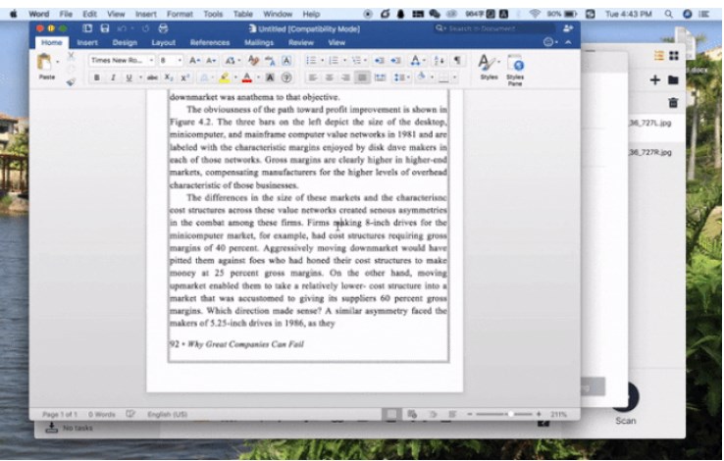Clear all formatting icon

coord(253,61)
